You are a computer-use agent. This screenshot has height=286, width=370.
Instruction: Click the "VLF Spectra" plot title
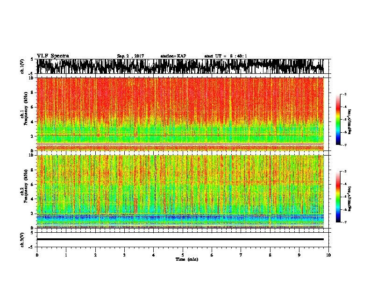[53, 56]
